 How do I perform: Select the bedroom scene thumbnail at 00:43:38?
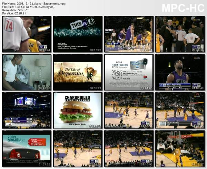tap(27, 72)
